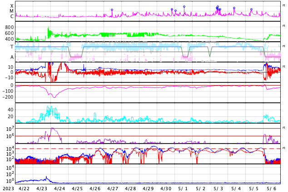
Task: Click the flare marker on 5/5
Action: pyautogui.click(x=251, y=9)
